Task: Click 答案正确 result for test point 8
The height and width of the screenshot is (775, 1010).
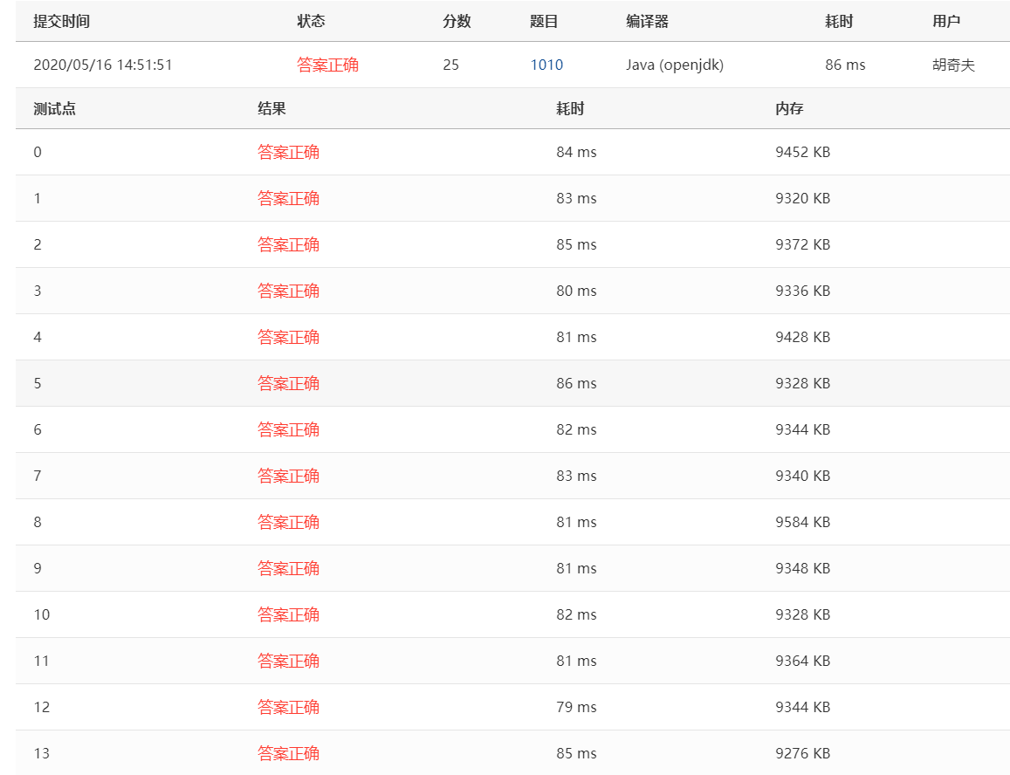Action: tap(288, 523)
